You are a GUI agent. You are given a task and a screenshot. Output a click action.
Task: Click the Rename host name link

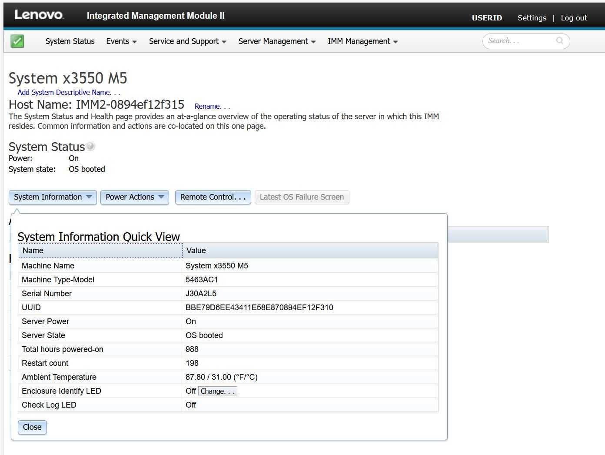[212, 106]
